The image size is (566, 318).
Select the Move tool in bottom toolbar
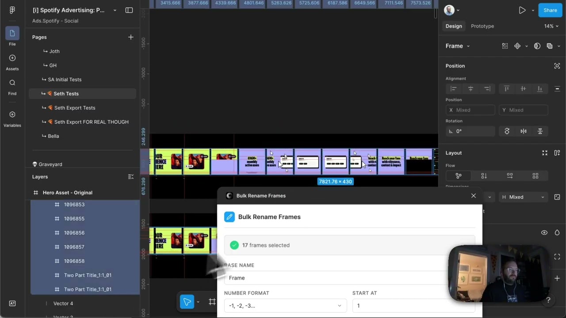pyautogui.click(x=187, y=302)
